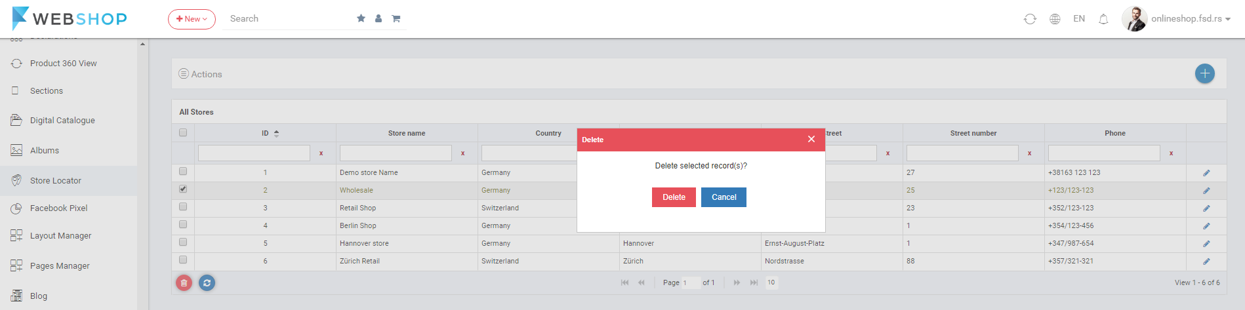
Task: Click Cancel in the Delete dialog
Action: [724, 197]
